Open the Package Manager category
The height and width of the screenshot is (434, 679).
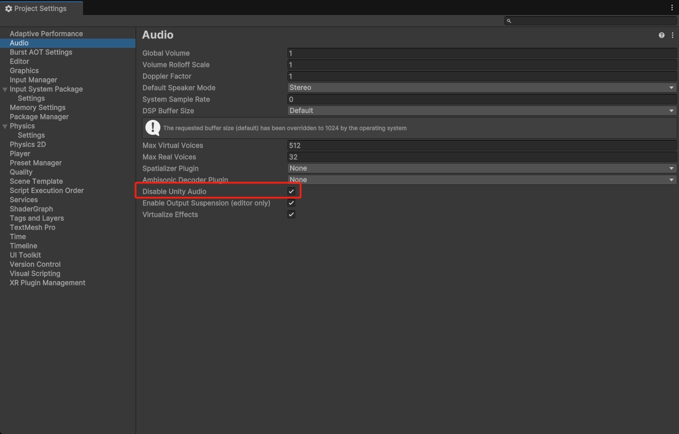pos(39,117)
